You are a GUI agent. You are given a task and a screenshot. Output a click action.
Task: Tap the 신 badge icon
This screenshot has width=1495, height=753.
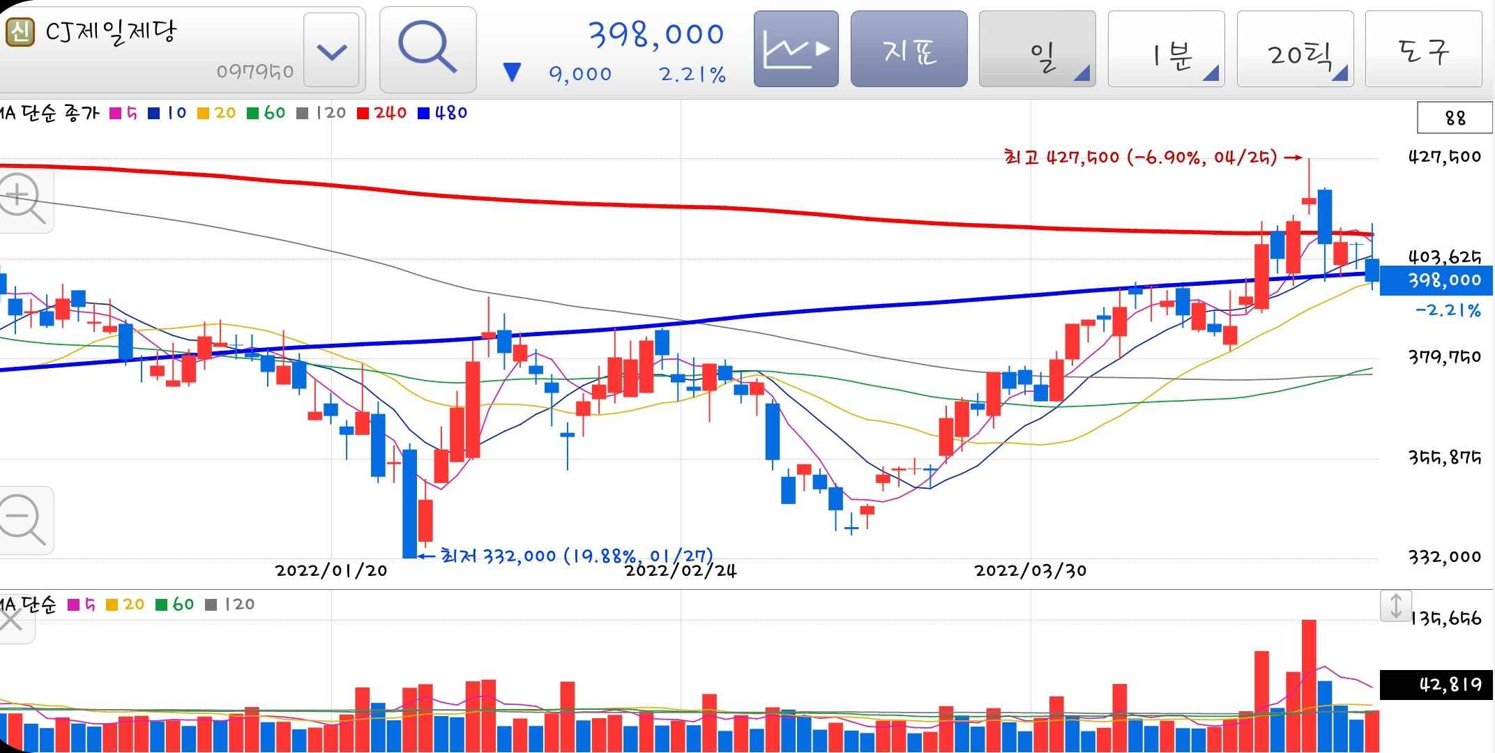click(x=20, y=32)
